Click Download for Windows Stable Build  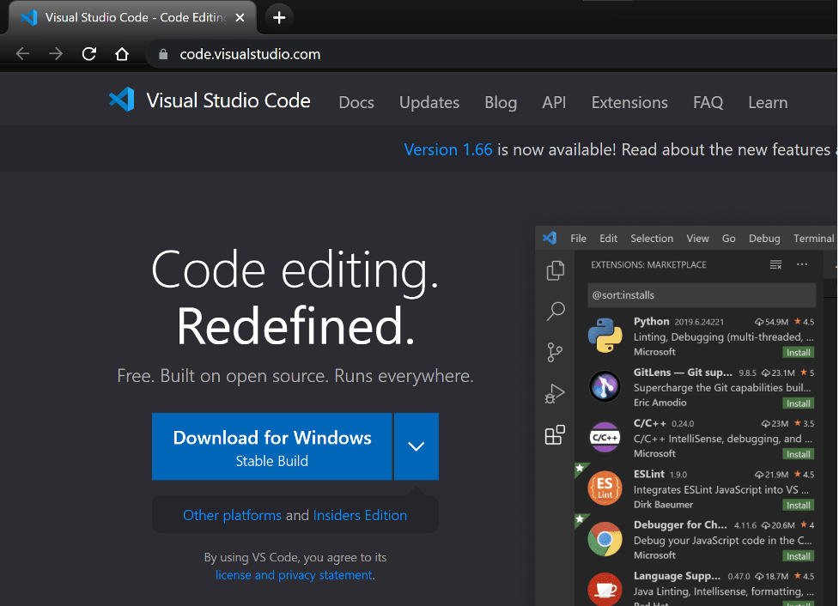coord(272,446)
